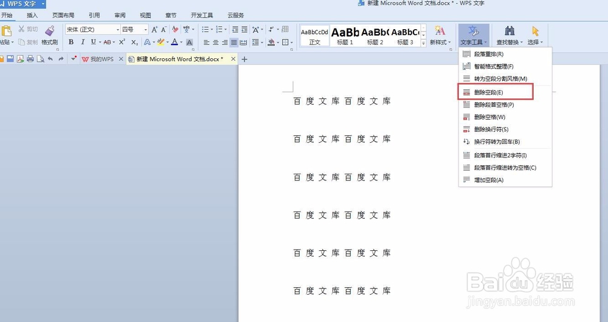Switch to the 引用 (References) tab
608x322 pixels.
(x=94, y=15)
